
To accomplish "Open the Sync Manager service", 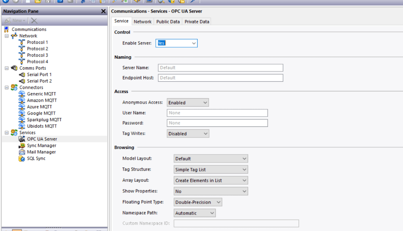I will [42, 145].
